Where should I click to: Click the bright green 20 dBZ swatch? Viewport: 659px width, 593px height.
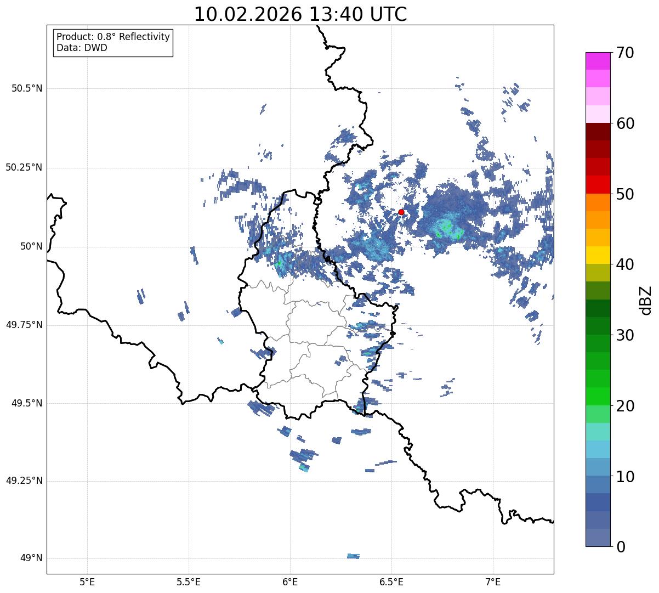click(x=598, y=397)
